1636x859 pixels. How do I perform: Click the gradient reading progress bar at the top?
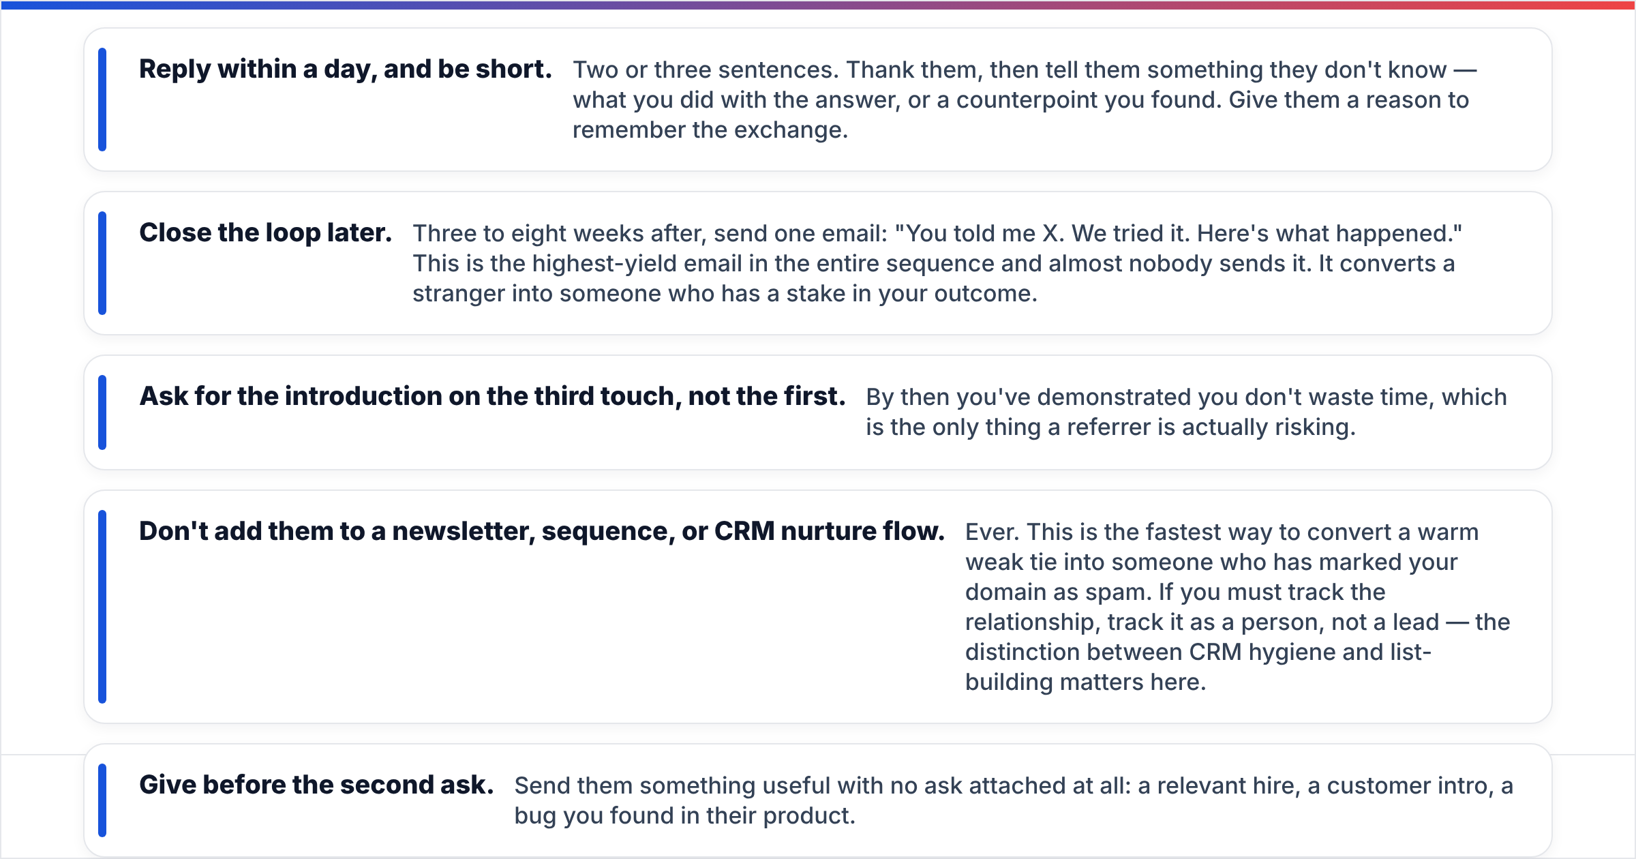point(818,5)
